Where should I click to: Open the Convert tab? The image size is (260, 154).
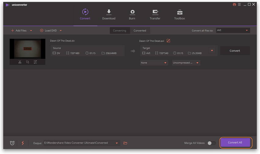click(85, 14)
